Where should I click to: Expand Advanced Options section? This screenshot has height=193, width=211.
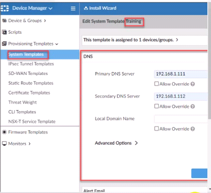click(x=116, y=143)
